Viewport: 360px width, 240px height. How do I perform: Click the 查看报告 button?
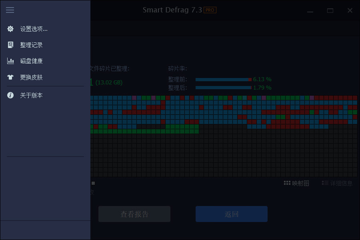134,214
